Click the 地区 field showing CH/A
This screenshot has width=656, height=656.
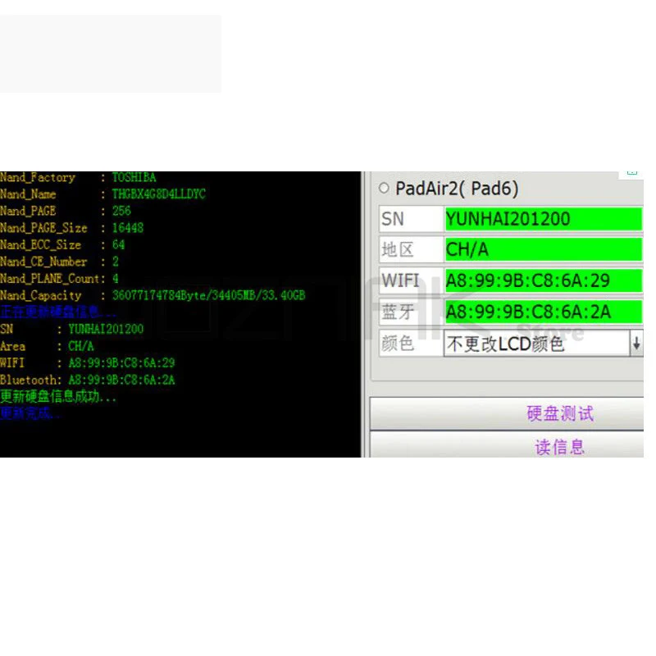click(x=544, y=250)
